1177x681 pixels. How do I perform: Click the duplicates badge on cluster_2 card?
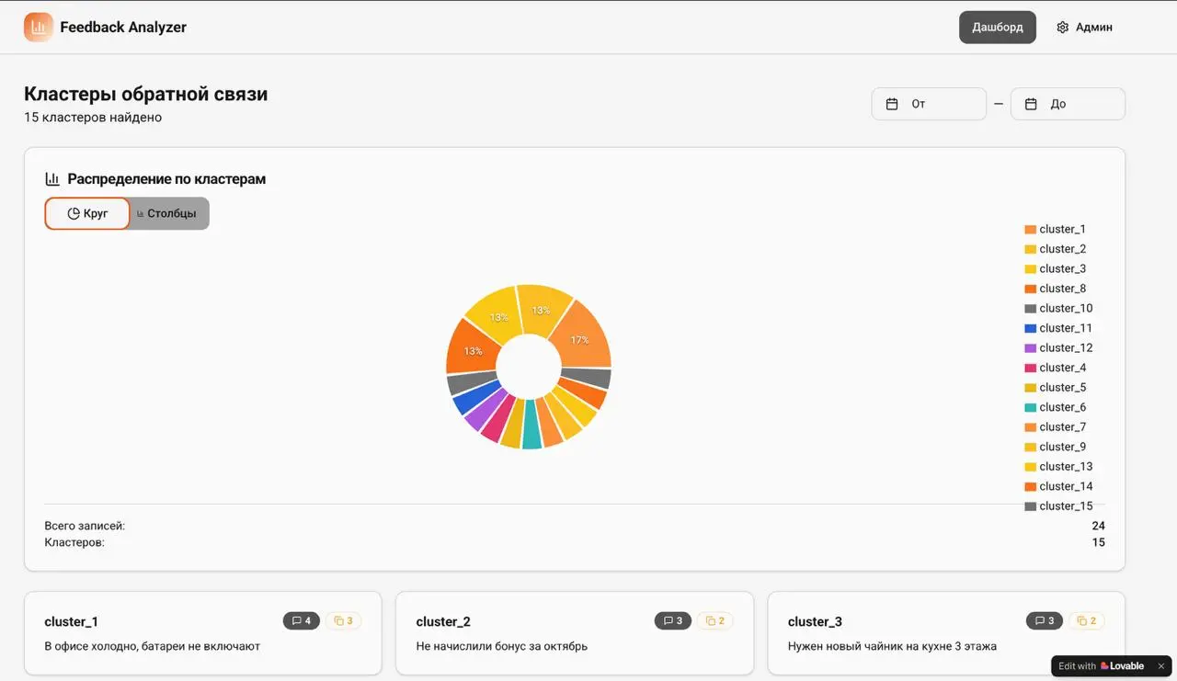click(x=714, y=621)
